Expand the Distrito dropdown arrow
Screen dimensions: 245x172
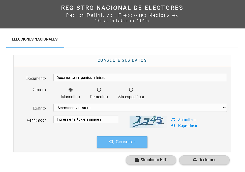tap(224, 108)
